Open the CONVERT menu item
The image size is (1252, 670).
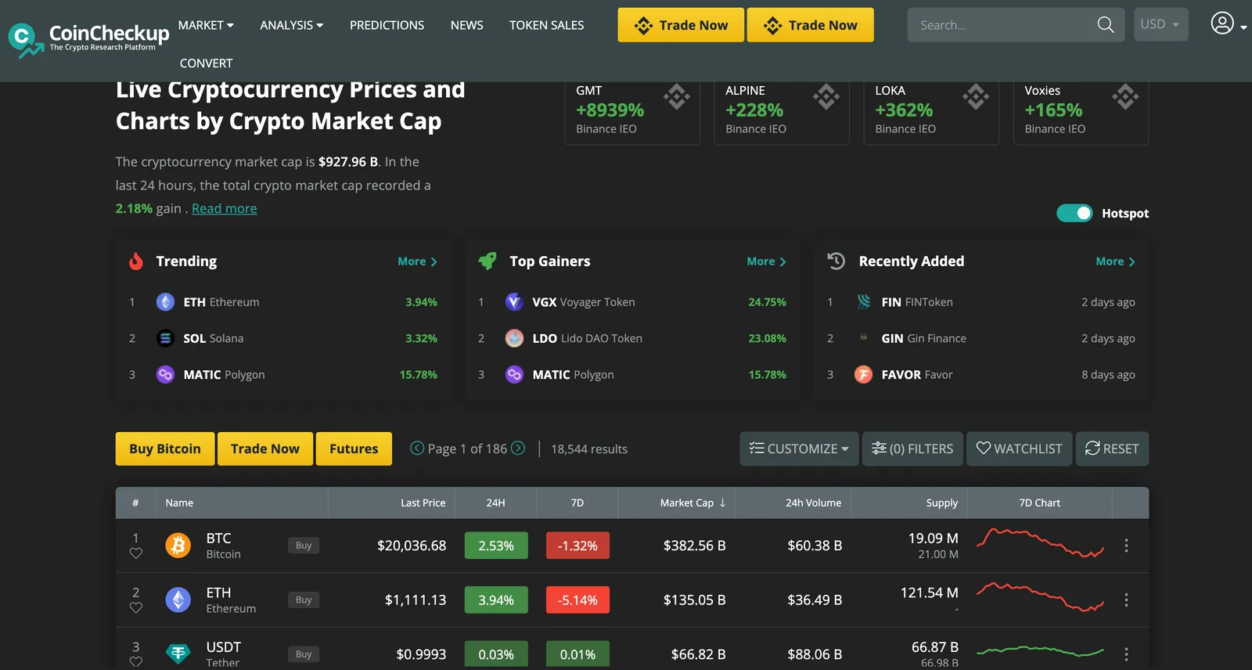206,63
